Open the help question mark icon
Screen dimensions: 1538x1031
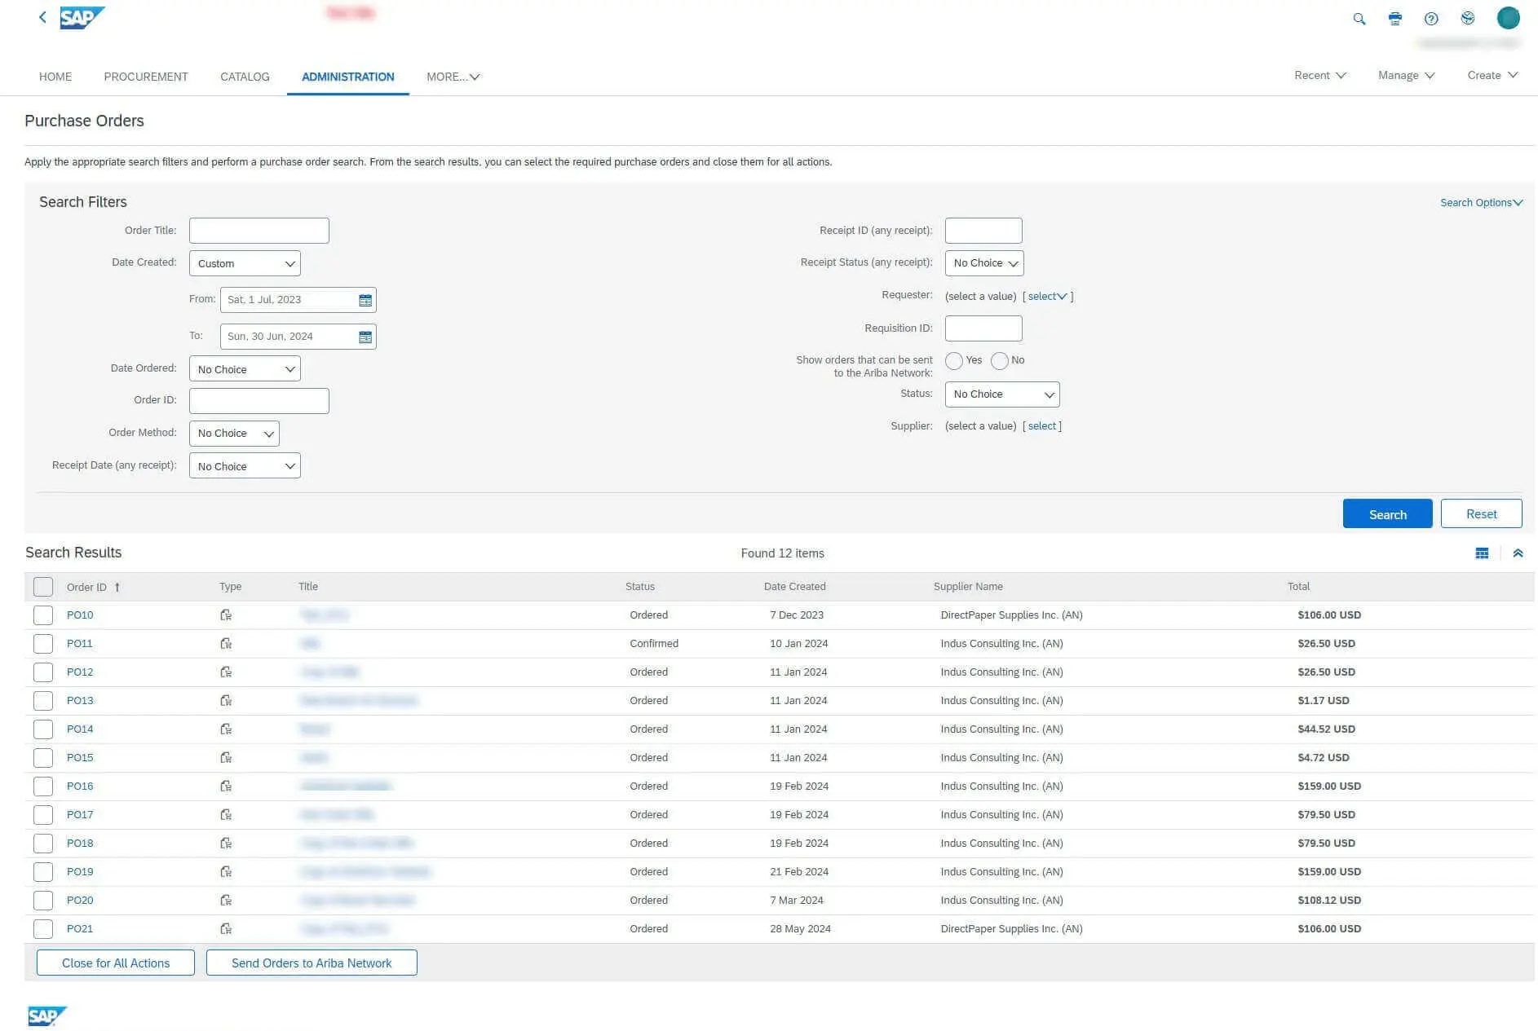tap(1431, 19)
